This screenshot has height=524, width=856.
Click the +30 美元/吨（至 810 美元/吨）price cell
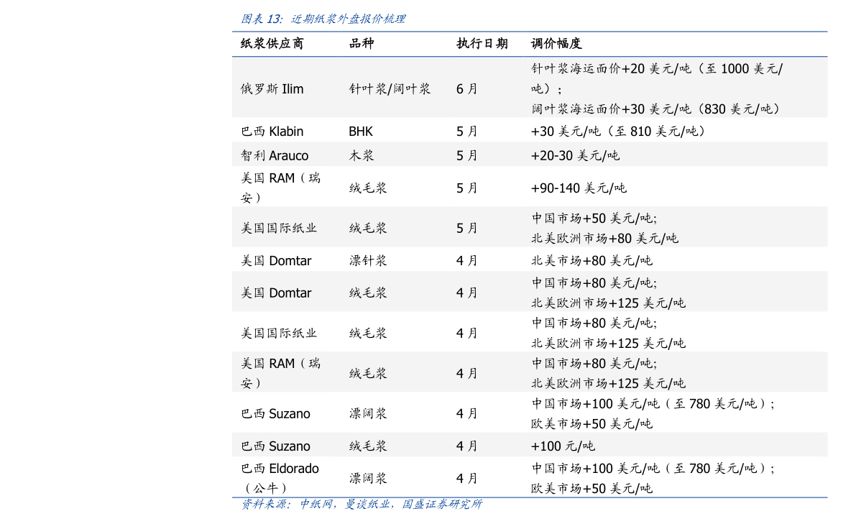point(617,131)
